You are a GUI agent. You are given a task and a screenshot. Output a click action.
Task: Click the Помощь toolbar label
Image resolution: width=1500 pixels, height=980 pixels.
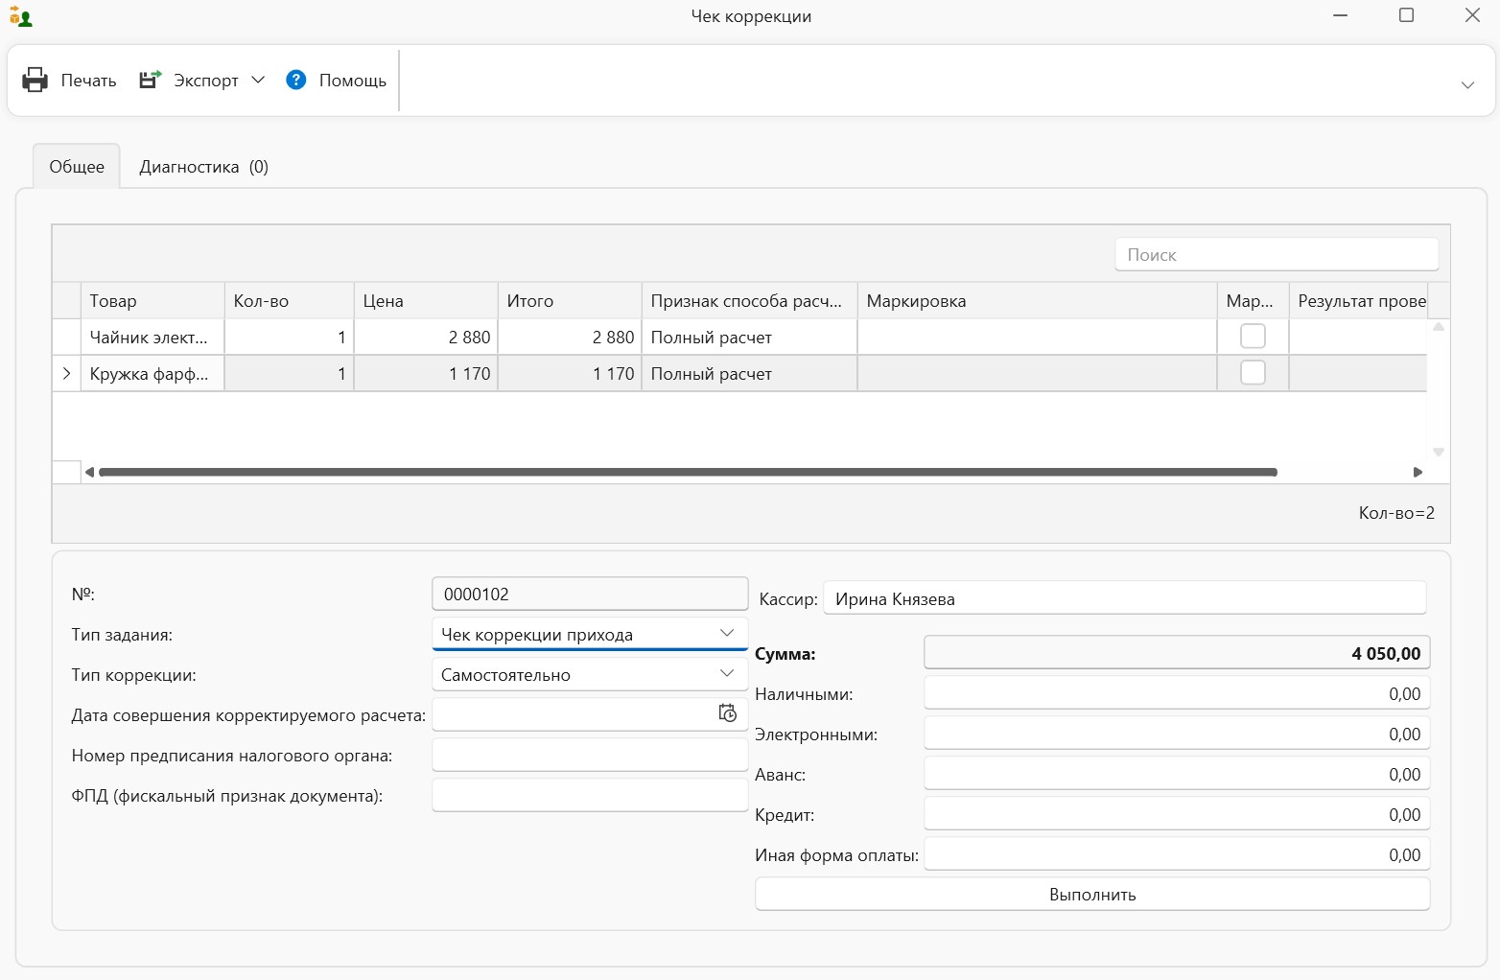pos(353,81)
